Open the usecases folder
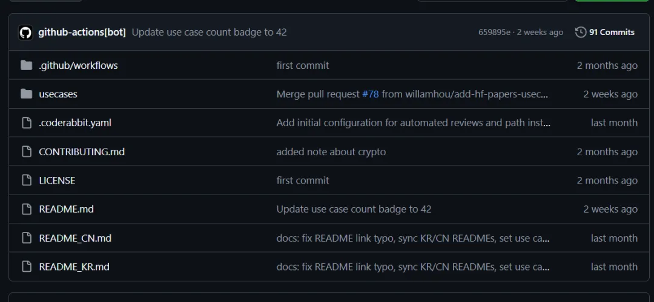The width and height of the screenshot is (654, 302). pyautogui.click(x=58, y=94)
